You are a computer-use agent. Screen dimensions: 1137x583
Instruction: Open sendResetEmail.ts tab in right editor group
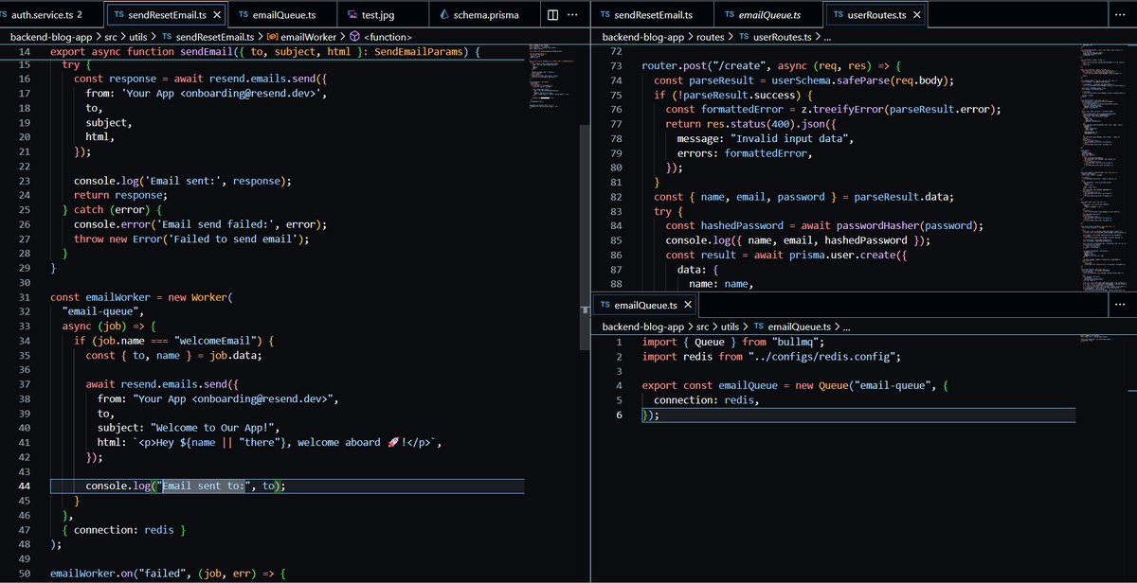tap(652, 16)
